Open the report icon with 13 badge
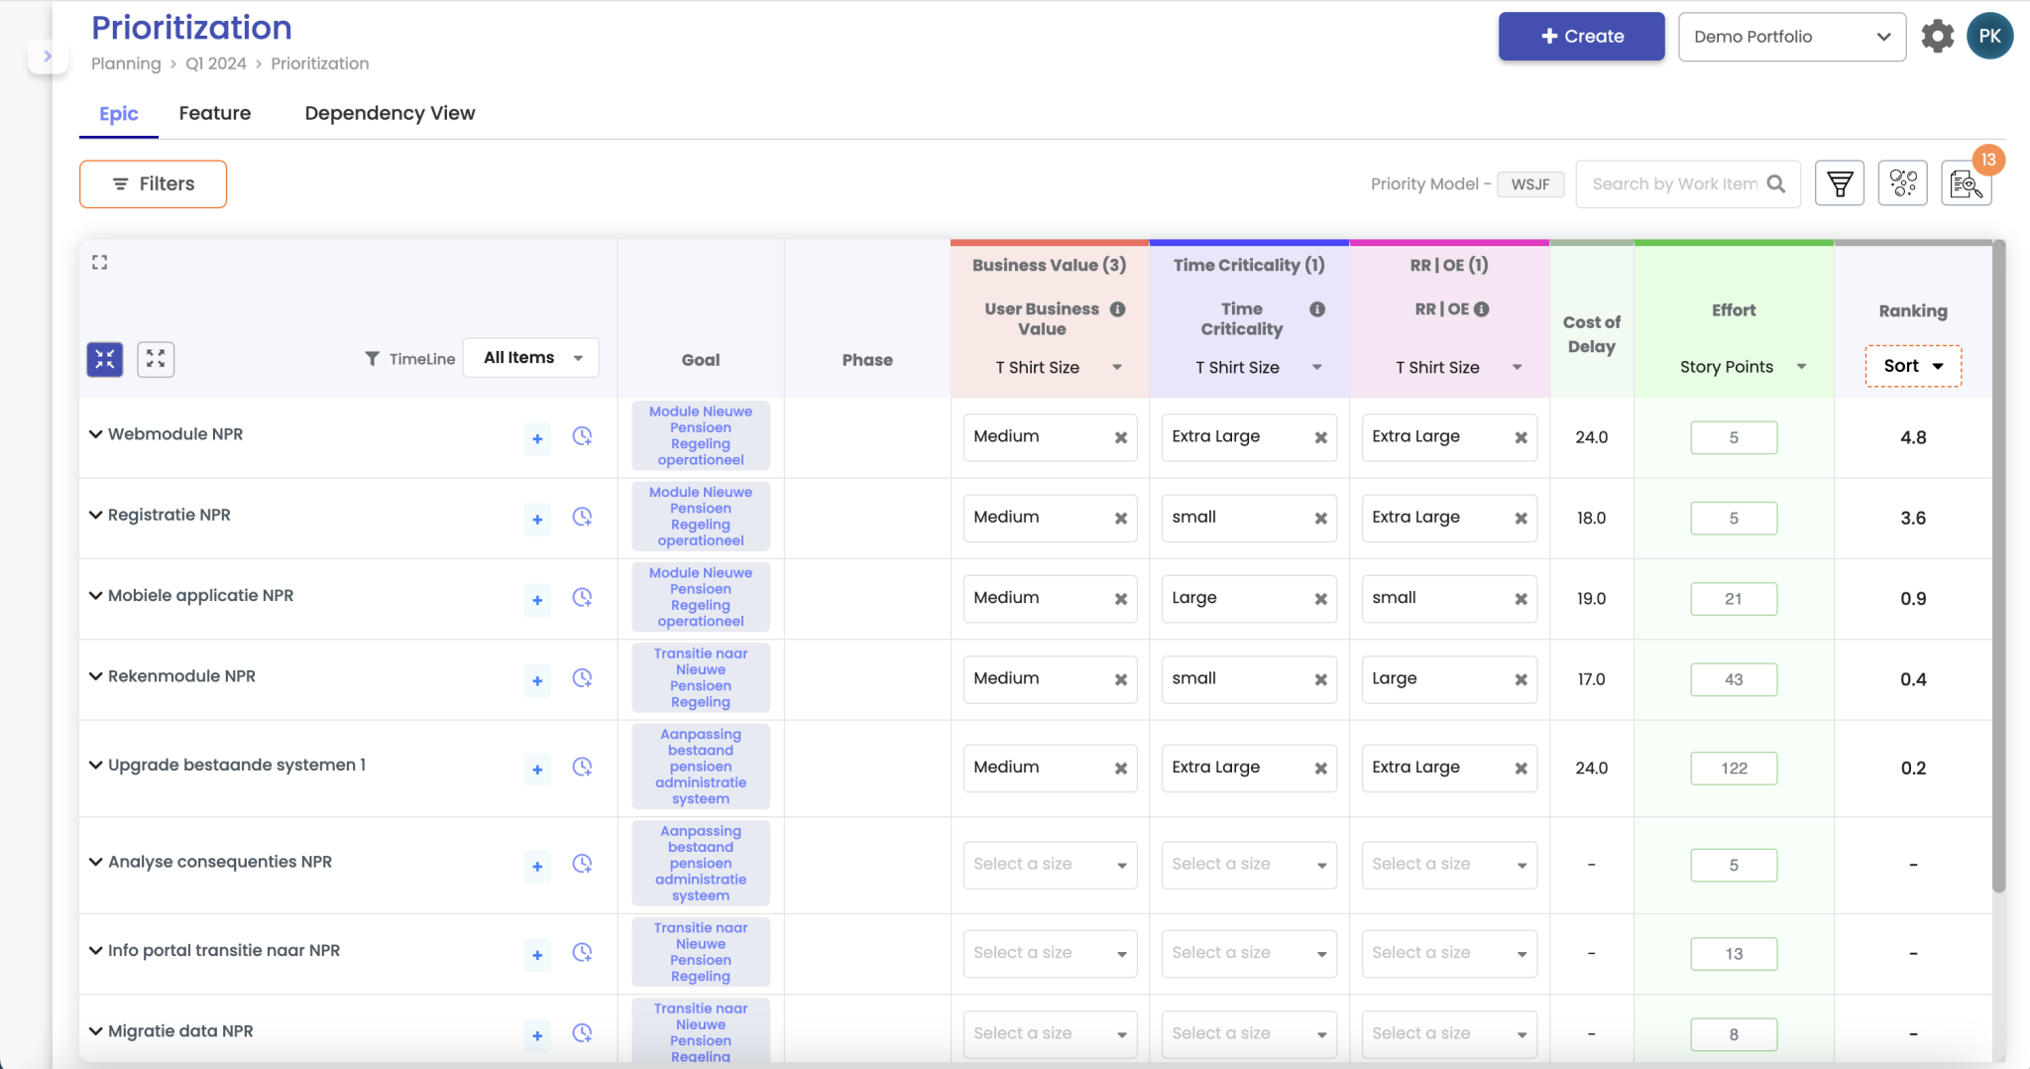The width and height of the screenshot is (2030, 1069). (1965, 184)
